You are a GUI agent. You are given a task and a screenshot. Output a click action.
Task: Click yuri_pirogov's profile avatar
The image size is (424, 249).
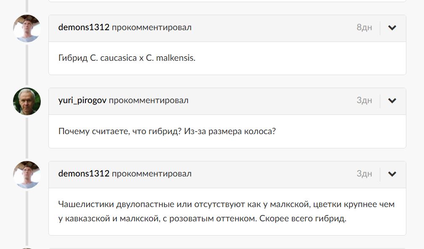point(27,101)
